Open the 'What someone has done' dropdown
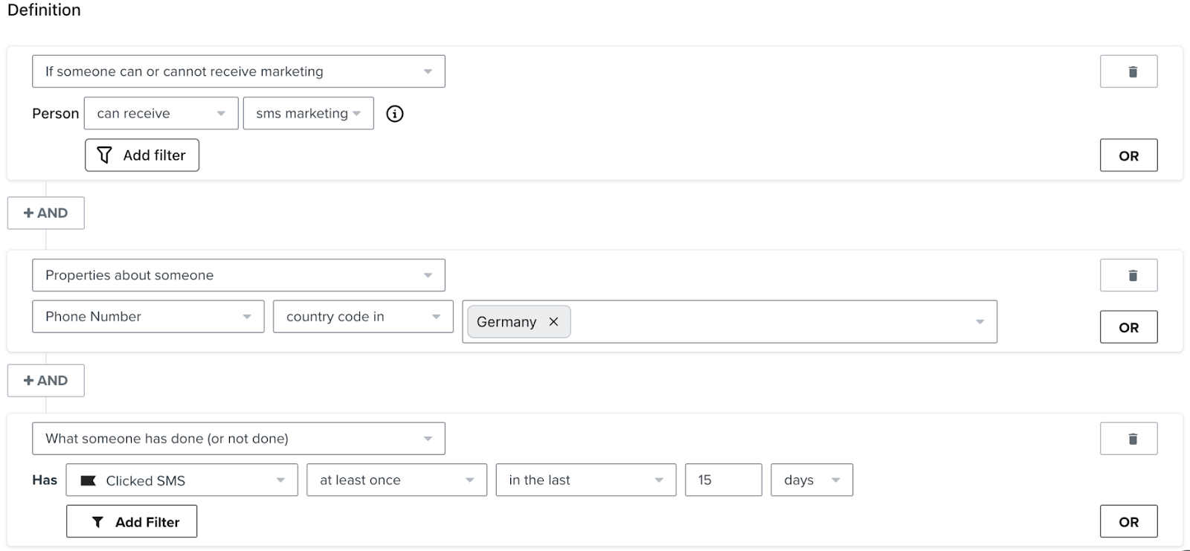This screenshot has height=551, width=1190. [x=238, y=439]
